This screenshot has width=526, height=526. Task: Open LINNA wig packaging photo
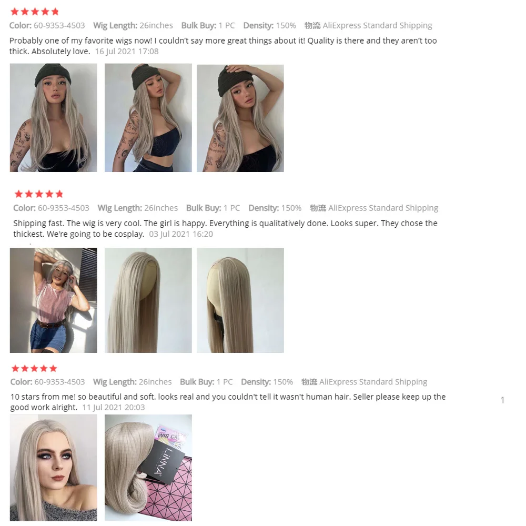(148, 468)
